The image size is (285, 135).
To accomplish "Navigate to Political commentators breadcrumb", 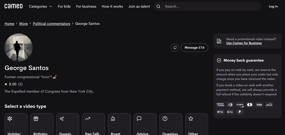I will pyautogui.click(x=51, y=24).
